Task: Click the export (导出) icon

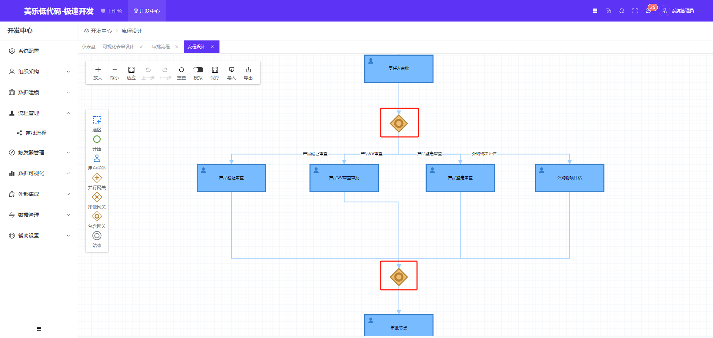Action: pos(248,70)
